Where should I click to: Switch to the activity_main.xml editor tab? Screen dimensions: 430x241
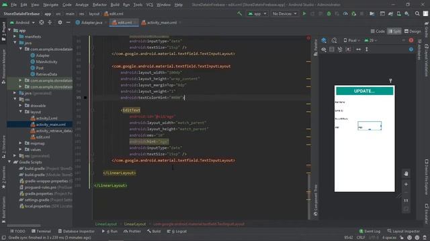[x=161, y=23]
